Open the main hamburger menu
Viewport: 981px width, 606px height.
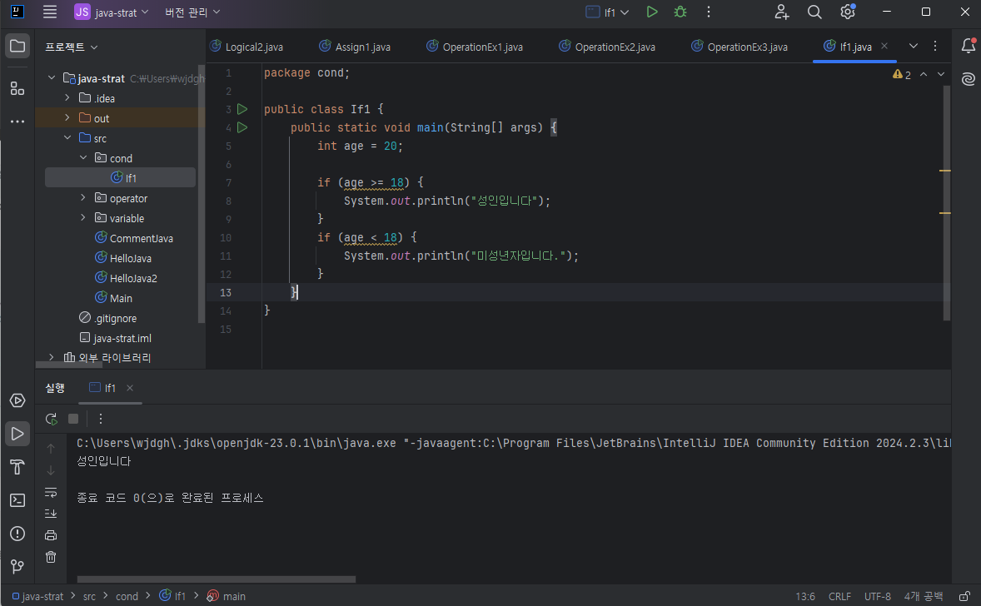(x=50, y=12)
